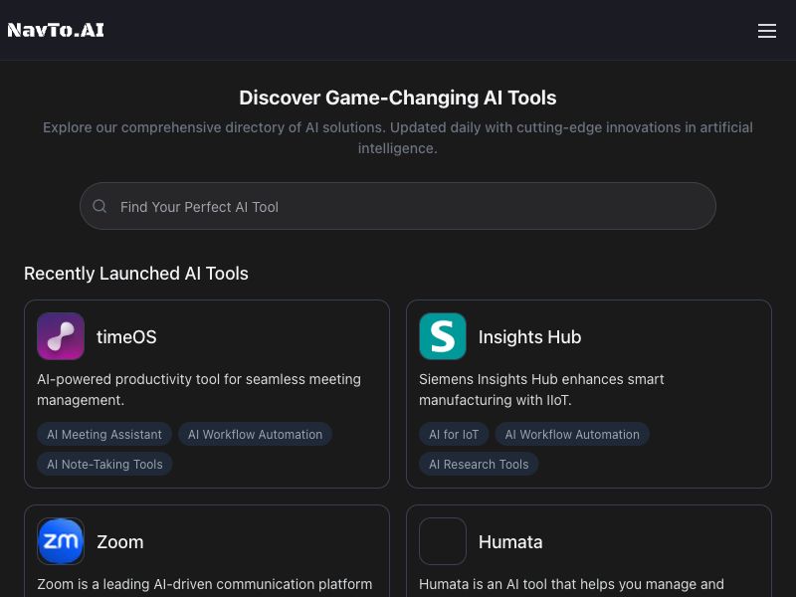Select the AI Meeting Assistant tag
The height and width of the screenshot is (597, 796).
104,435
